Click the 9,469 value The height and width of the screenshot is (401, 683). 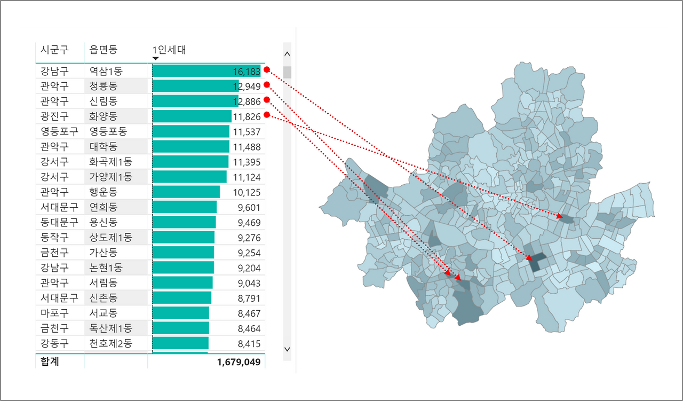(250, 222)
